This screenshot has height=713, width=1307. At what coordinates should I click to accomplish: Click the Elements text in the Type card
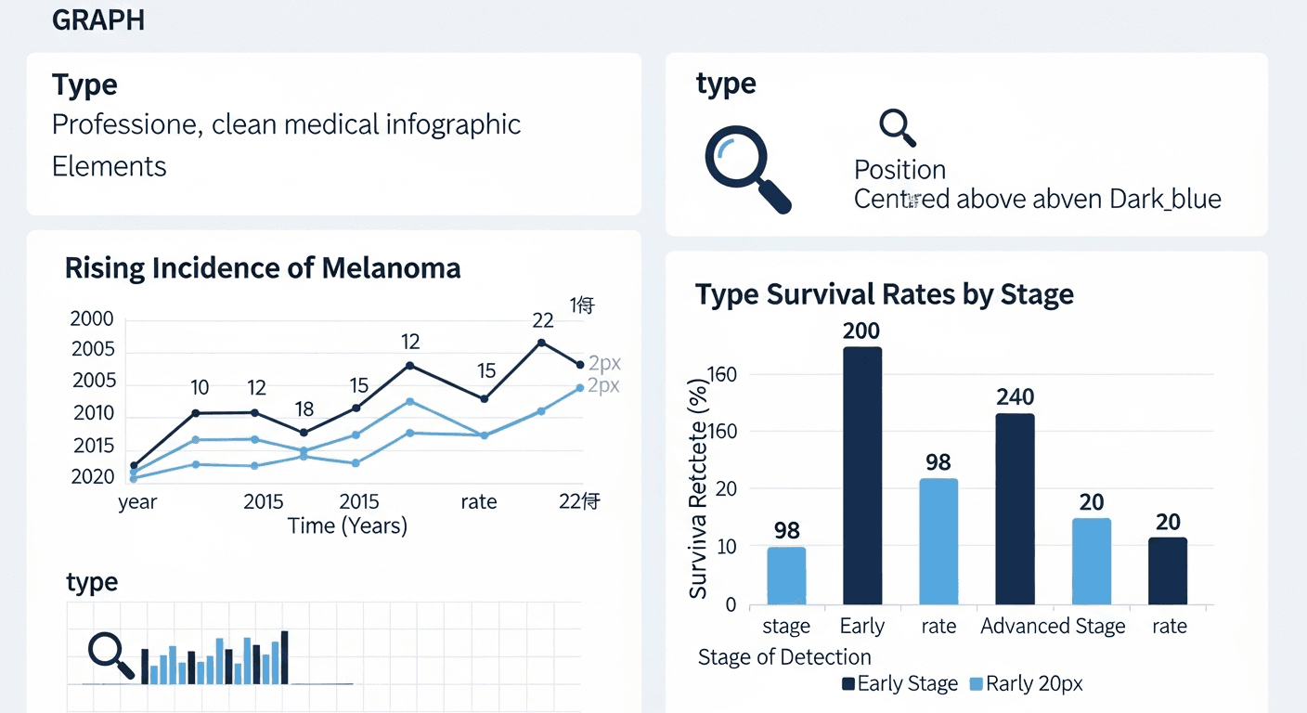pyautogui.click(x=110, y=166)
